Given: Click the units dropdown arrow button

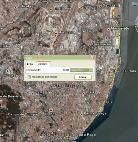Looking at the screenshot, I should click(91, 70).
